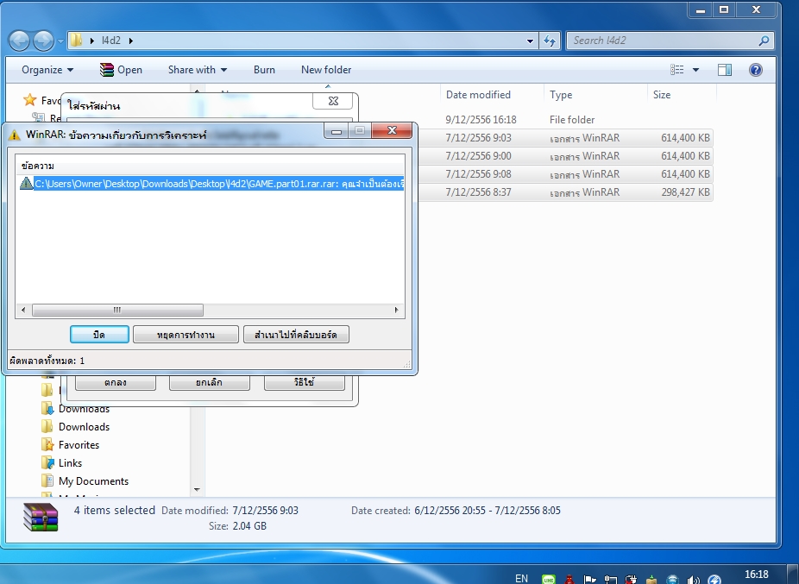Open My Documents in the sidebar
Image resolution: width=799 pixels, height=584 pixels.
pyautogui.click(x=85, y=481)
